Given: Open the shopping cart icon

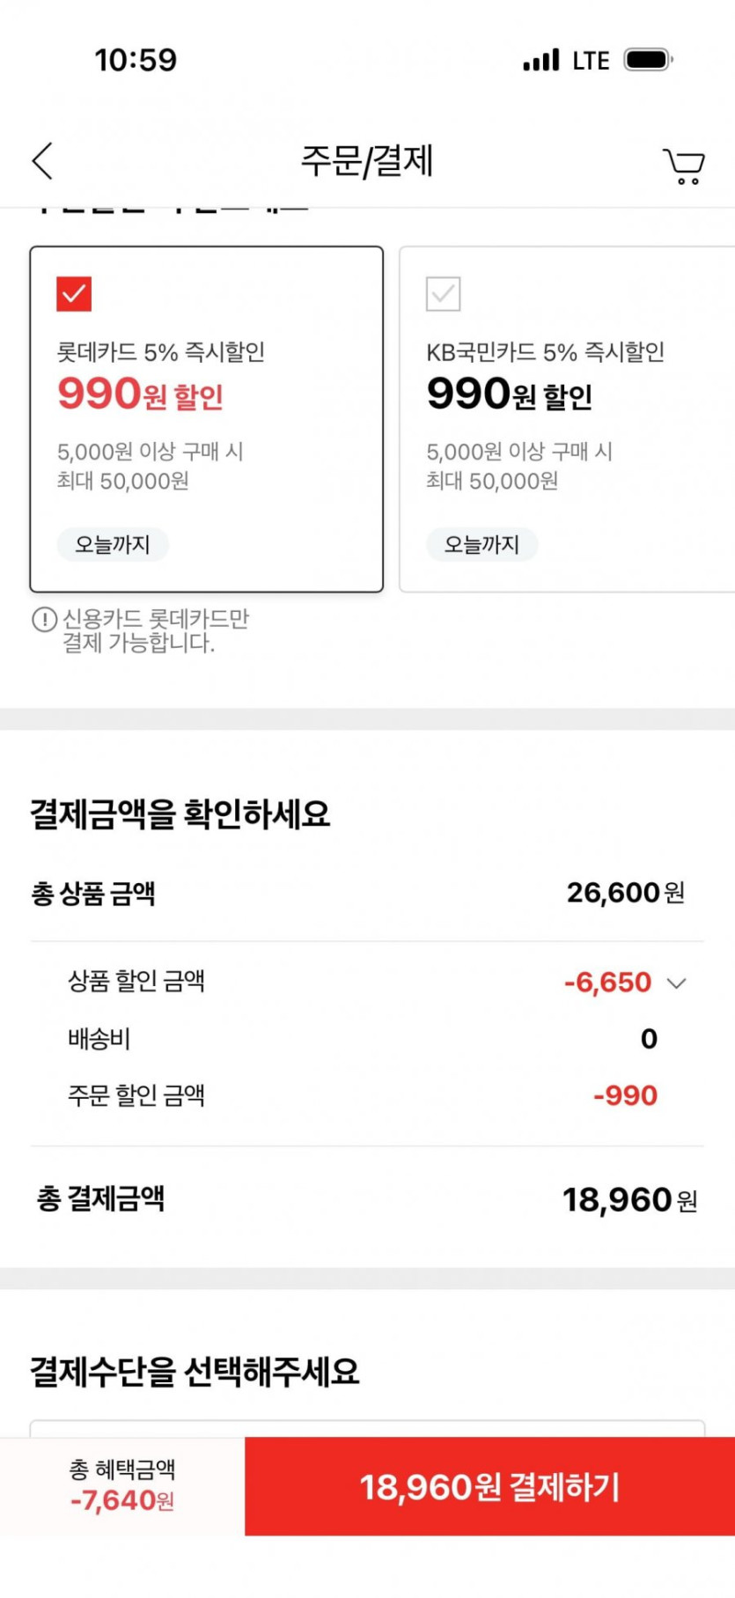Looking at the screenshot, I should (683, 166).
